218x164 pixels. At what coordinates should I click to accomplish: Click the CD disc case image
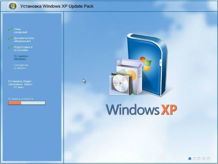pos(120,84)
